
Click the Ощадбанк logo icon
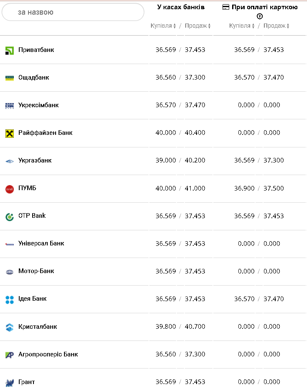point(10,78)
